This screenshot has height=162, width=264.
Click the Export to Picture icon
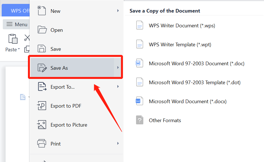point(42,125)
